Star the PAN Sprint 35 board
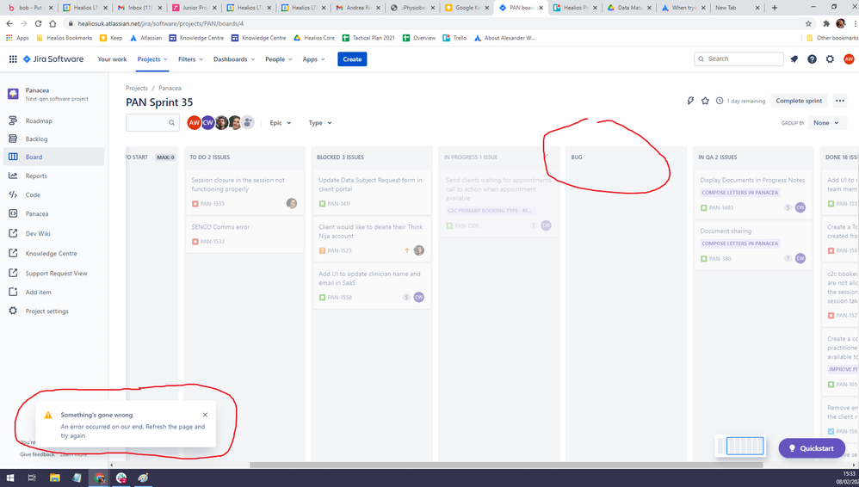Image resolution: width=859 pixels, height=487 pixels. (x=705, y=101)
